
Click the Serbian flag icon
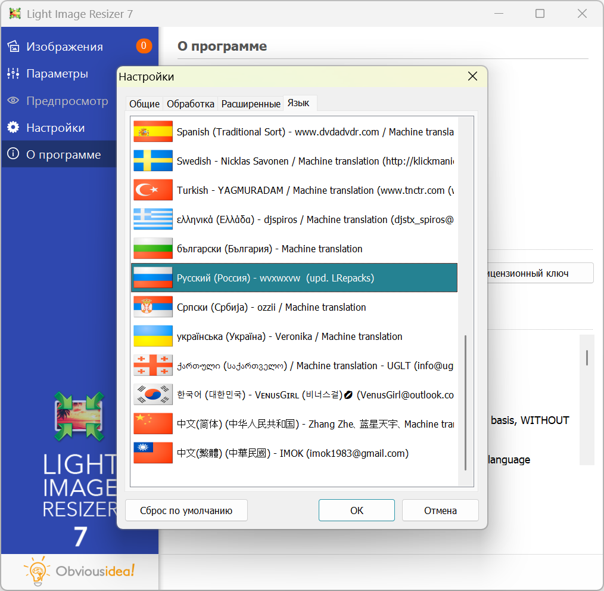coord(153,307)
